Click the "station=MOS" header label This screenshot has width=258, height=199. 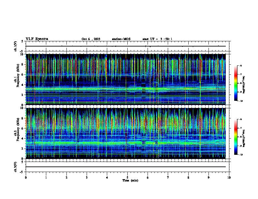[x=121, y=39]
